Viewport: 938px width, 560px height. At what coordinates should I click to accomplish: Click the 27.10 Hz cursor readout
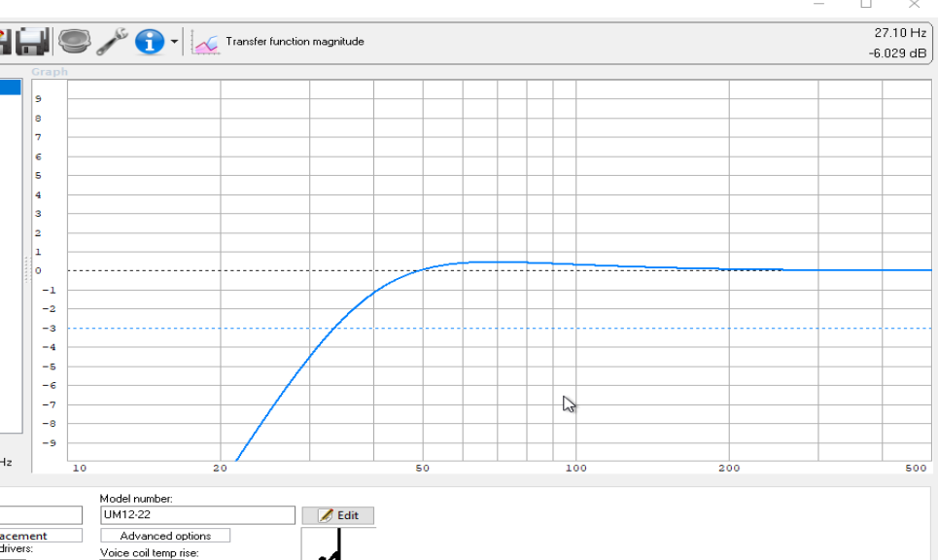pos(899,33)
